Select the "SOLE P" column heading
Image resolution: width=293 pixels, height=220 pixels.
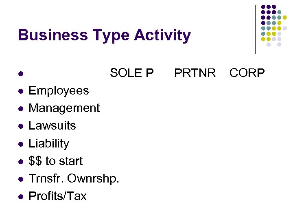pyautogui.click(x=132, y=73)
